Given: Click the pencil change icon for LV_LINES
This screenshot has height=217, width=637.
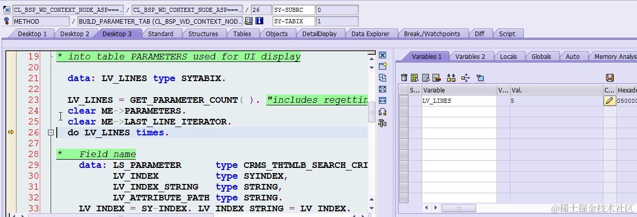Looking at the screenshot, I should pos(610,101).
